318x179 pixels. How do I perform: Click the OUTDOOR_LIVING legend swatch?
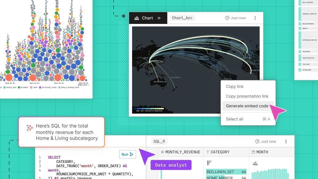pyautogui.click(x=40, y=87)
